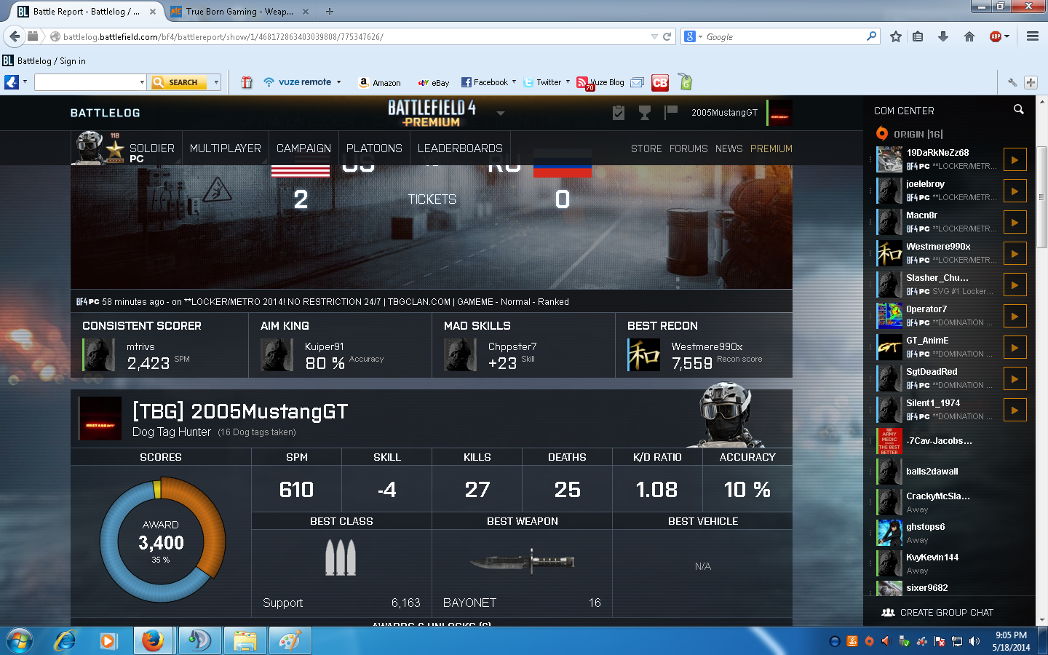The image size is (1048, 655).
Task: Click the BATTLELOG logo
Action: 106,113
